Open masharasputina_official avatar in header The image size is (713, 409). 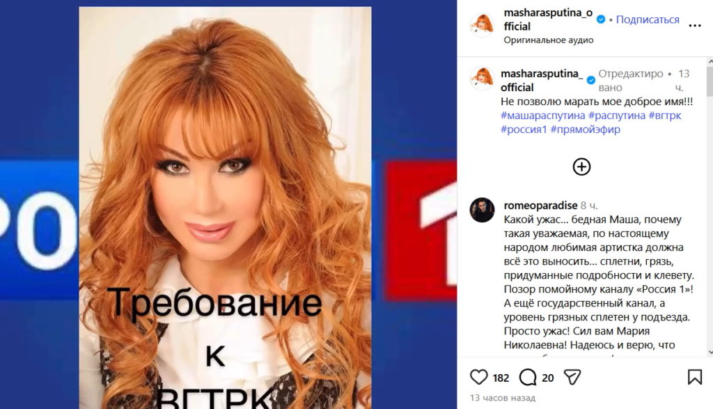[x=482, y=25]
